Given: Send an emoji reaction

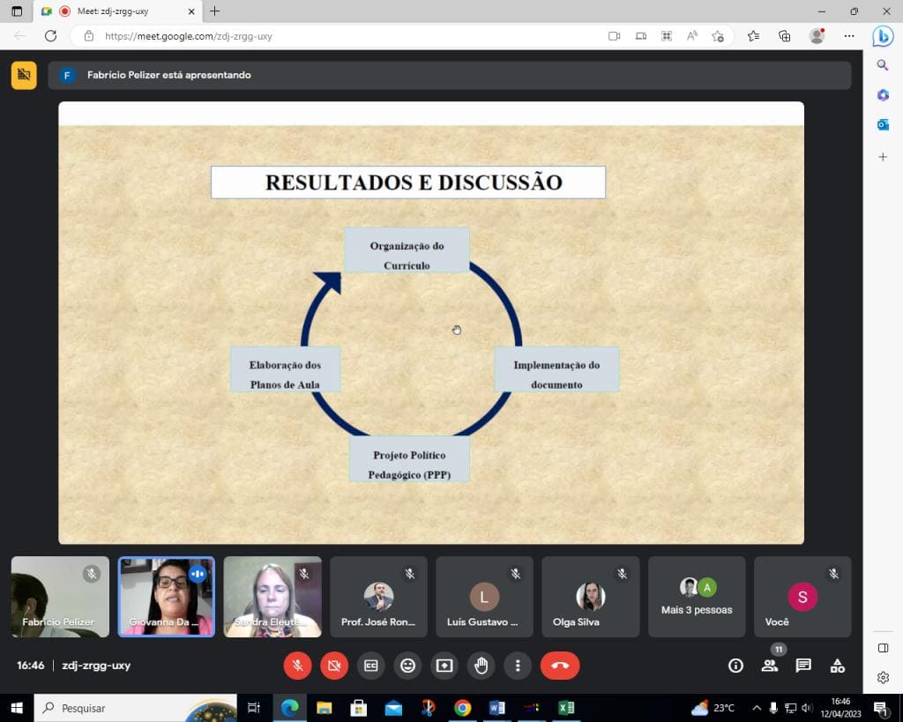Looking at the screenshot, I should 407,666.
